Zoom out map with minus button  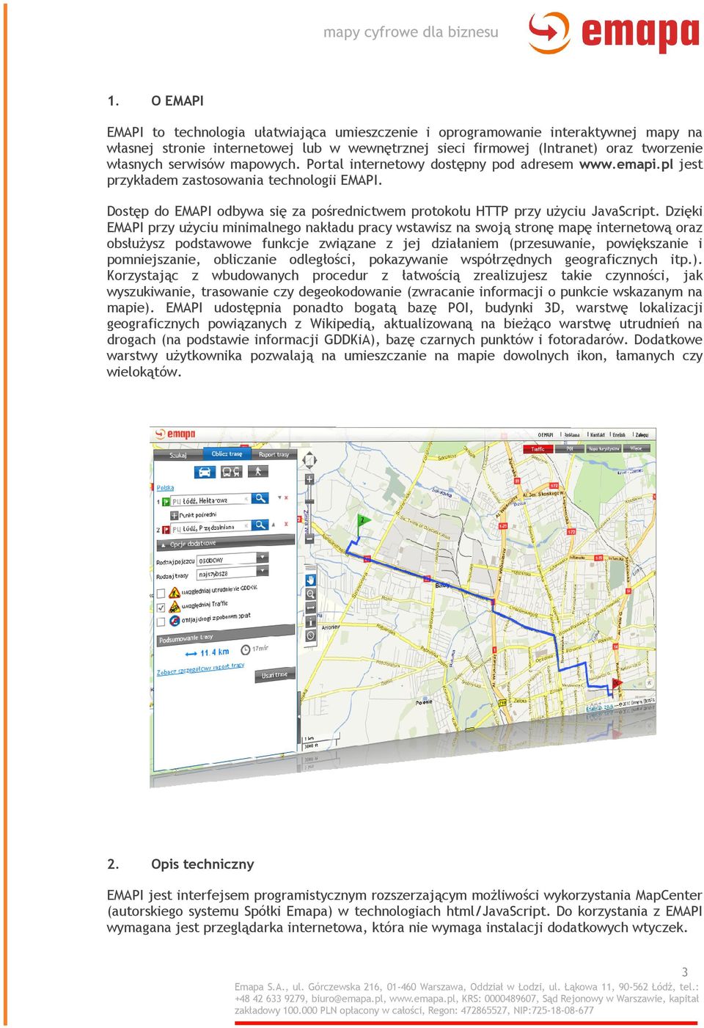pos(309,538)
